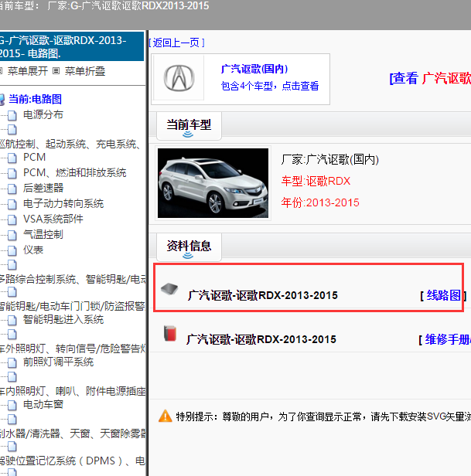Open 车内照明灯、喇叭、附件电源插座 entry

pyautogui.click(x=73, y=391)
